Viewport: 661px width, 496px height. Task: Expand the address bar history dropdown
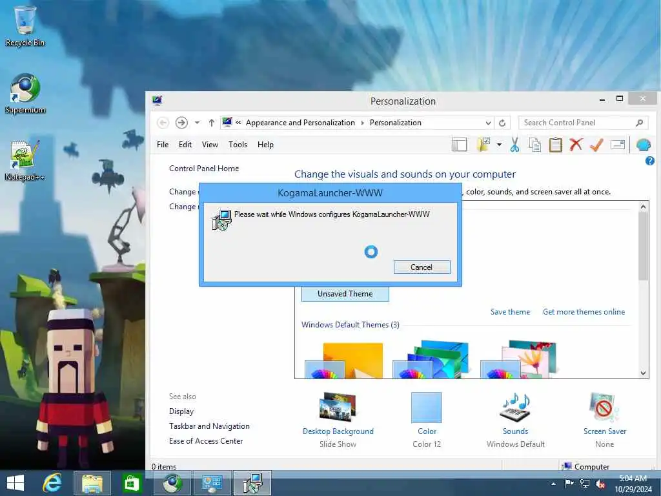(488, 123)
